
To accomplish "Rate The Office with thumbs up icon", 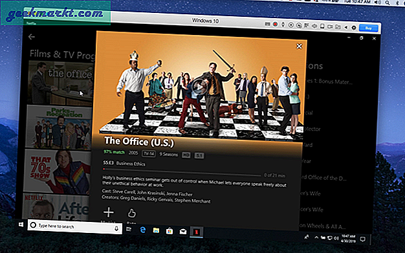I will pyautogui.click(x=131, y=214).
